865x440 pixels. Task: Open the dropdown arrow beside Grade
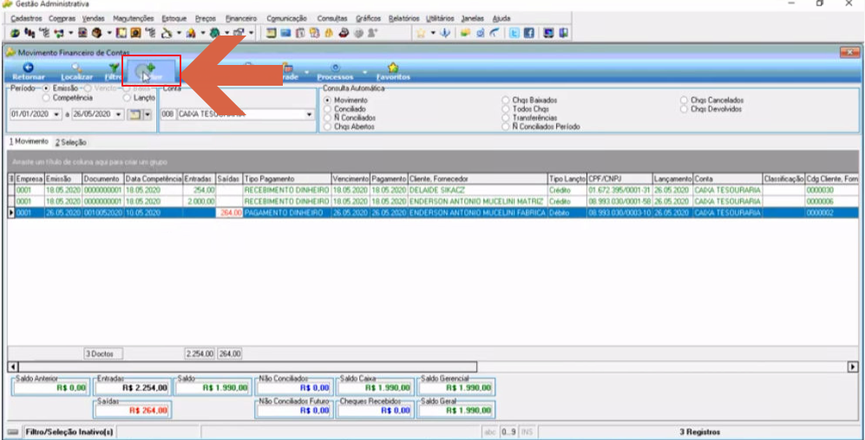click(x=306, y=72)
